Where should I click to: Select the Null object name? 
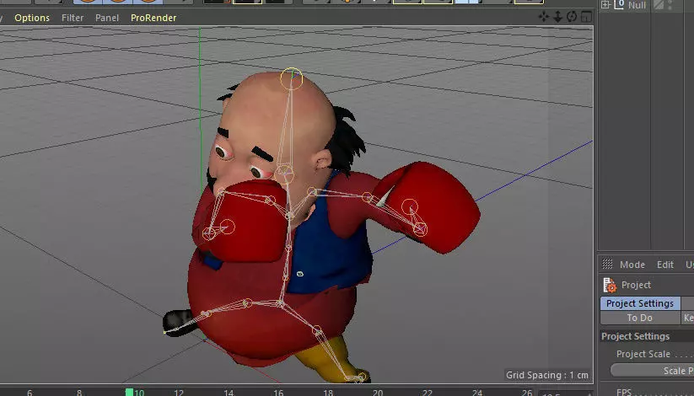[x=637, y=5]
